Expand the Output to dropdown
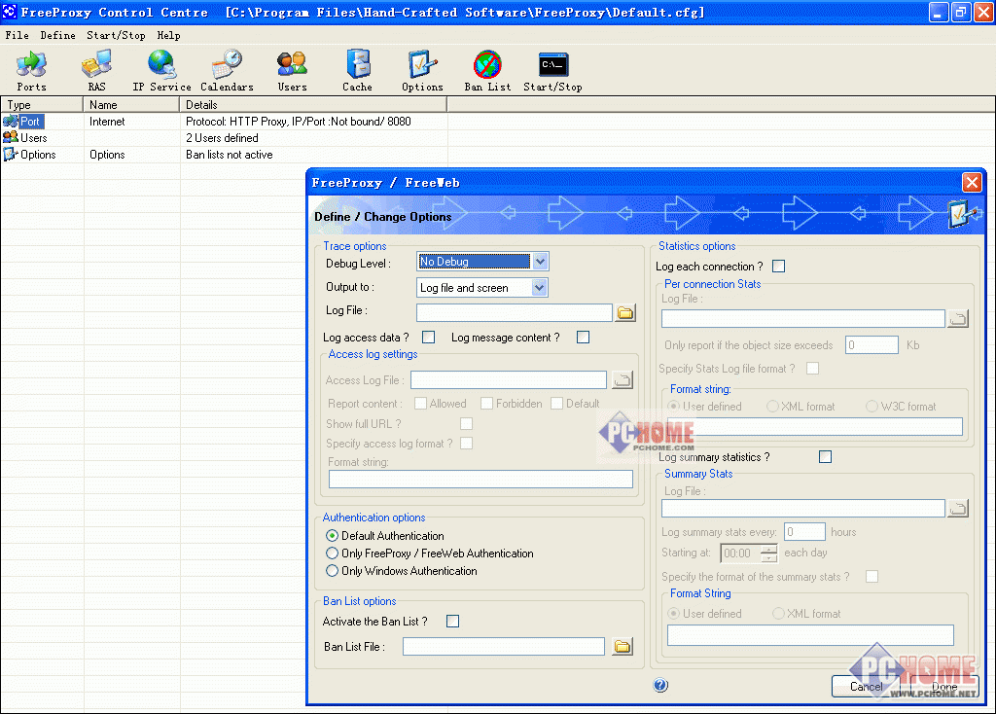Image resolution: width=996 pixels, height=714 pixels. point(539,288)
